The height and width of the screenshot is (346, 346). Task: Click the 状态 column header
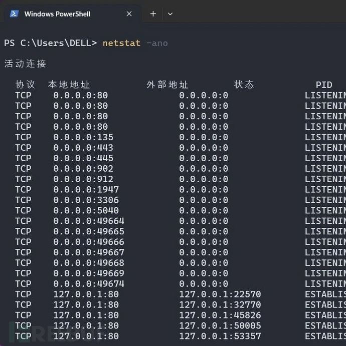(x=244, y=85)
